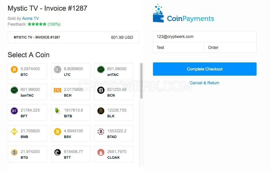Select the orange Bitcoin BTC coin icon
271x172 pixels.
pyautogui.click(x=14, y=70)
